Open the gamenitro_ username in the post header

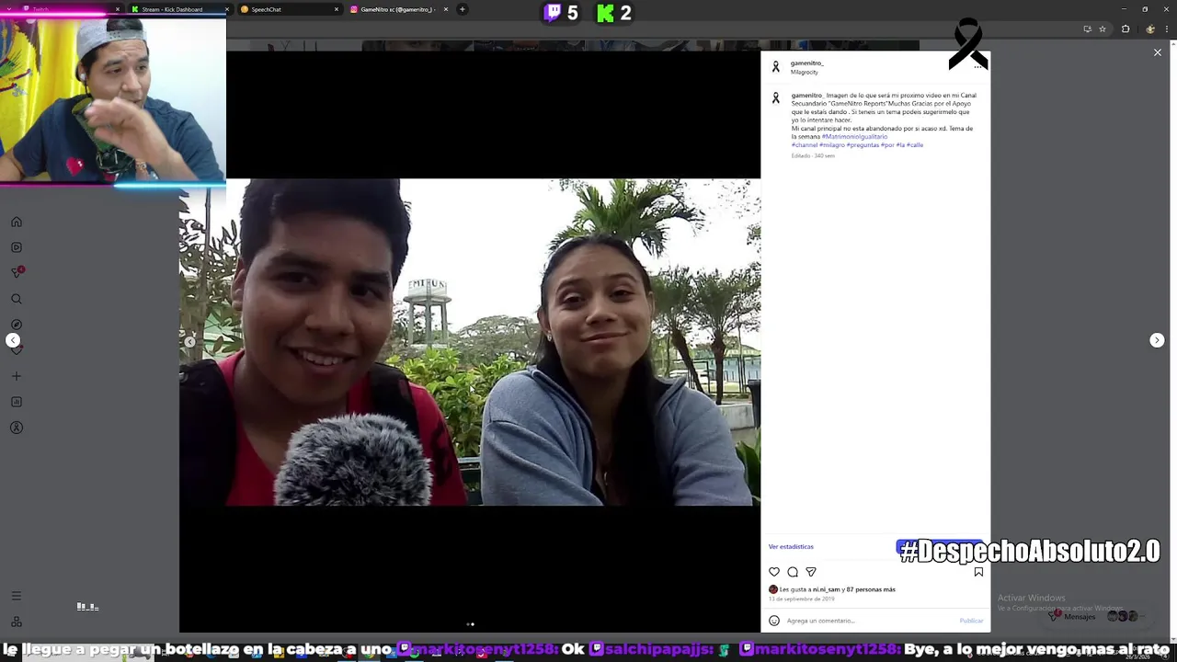pos(807,63)
